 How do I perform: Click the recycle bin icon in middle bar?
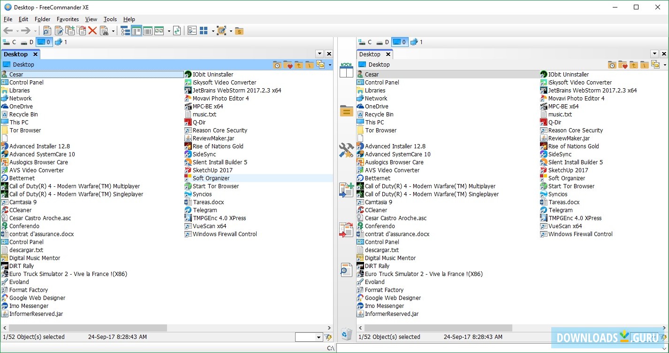tap(346, 334)
